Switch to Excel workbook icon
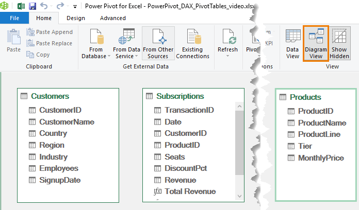The height and width of the screenshot is (210, 359). [21, 6]
